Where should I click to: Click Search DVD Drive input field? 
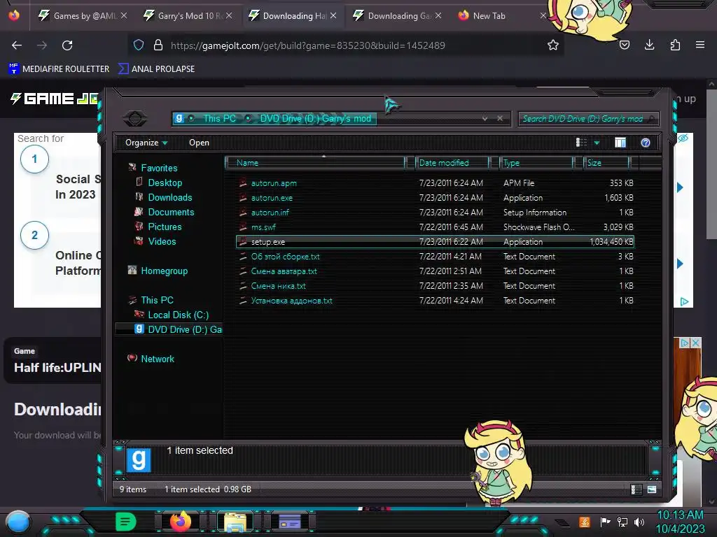[x=588, y=119]
